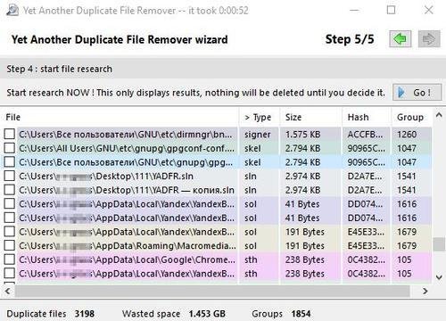Click the Groups 1854 status entry

tap(281, 314)
